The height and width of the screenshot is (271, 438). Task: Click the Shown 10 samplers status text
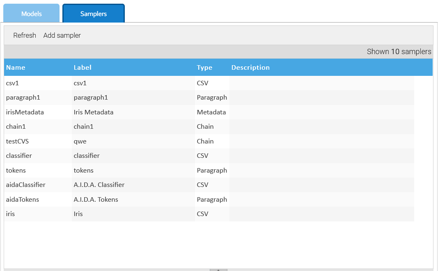pos(399,52)
